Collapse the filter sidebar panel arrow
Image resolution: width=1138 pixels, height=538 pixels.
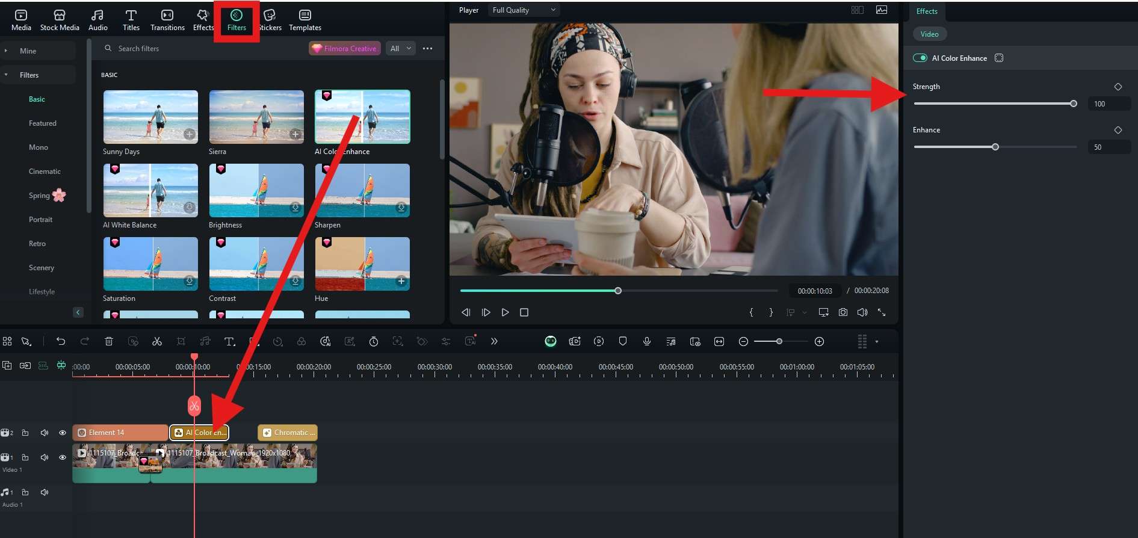78,312
